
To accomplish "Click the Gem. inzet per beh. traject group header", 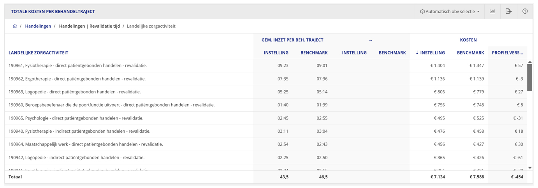I will click(x=292, y=40).
